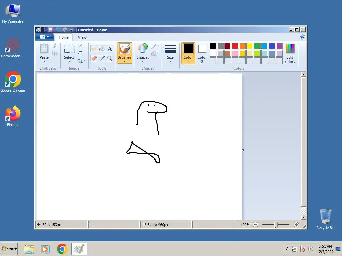Select the Text tool
This screenshot has width=342, height=256.
point(110,49)
